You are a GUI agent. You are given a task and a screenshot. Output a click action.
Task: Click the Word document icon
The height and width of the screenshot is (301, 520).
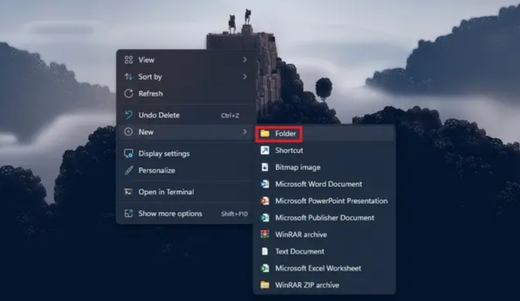tap(264, 184)
